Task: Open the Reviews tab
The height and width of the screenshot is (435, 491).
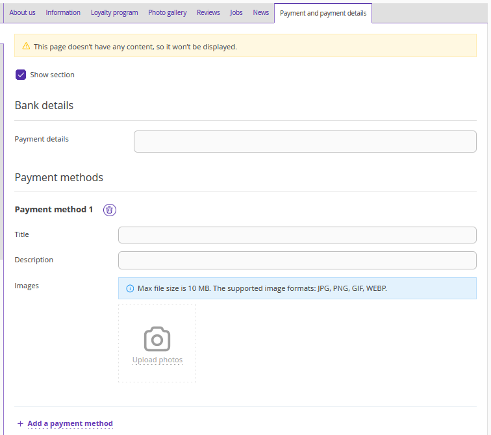Action: (x=208, y=12)
